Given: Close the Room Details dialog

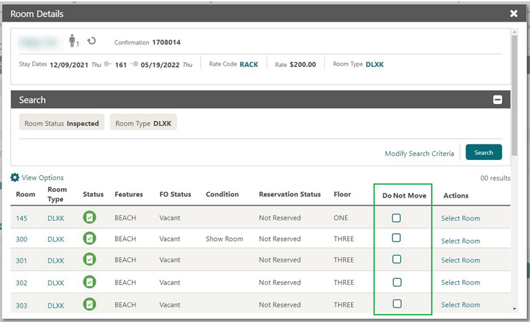Looking at the screenshot, I should tap(514, 14).
